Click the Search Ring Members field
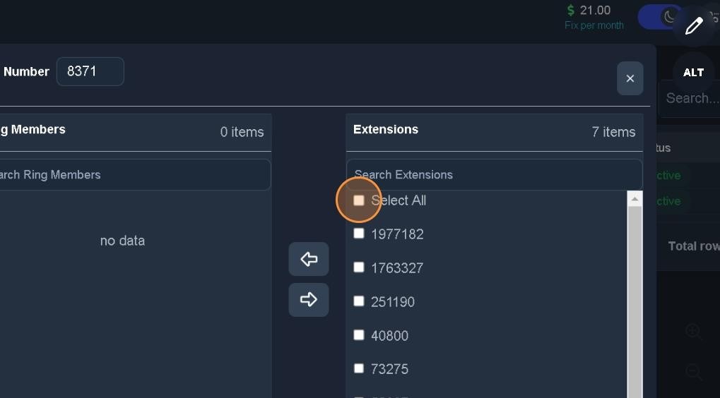The width and height of the screenshot is (720, 398). click(x=134, y=175)
